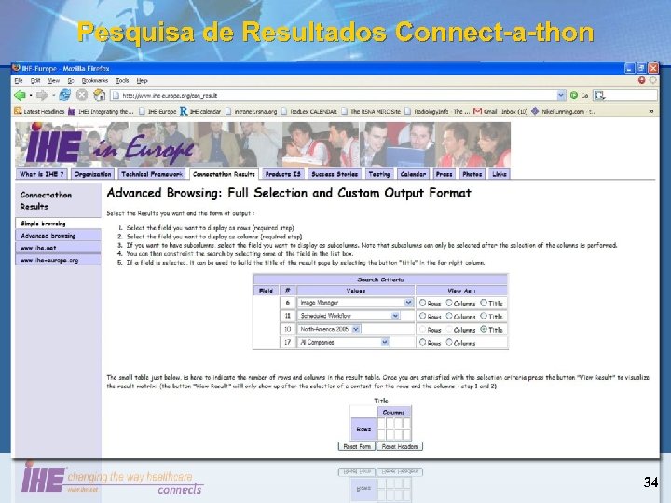This screenshot has width=671, height=503.
Task: Select Columns radio for Scheduled Workflow row
Action: click(449, 316)
